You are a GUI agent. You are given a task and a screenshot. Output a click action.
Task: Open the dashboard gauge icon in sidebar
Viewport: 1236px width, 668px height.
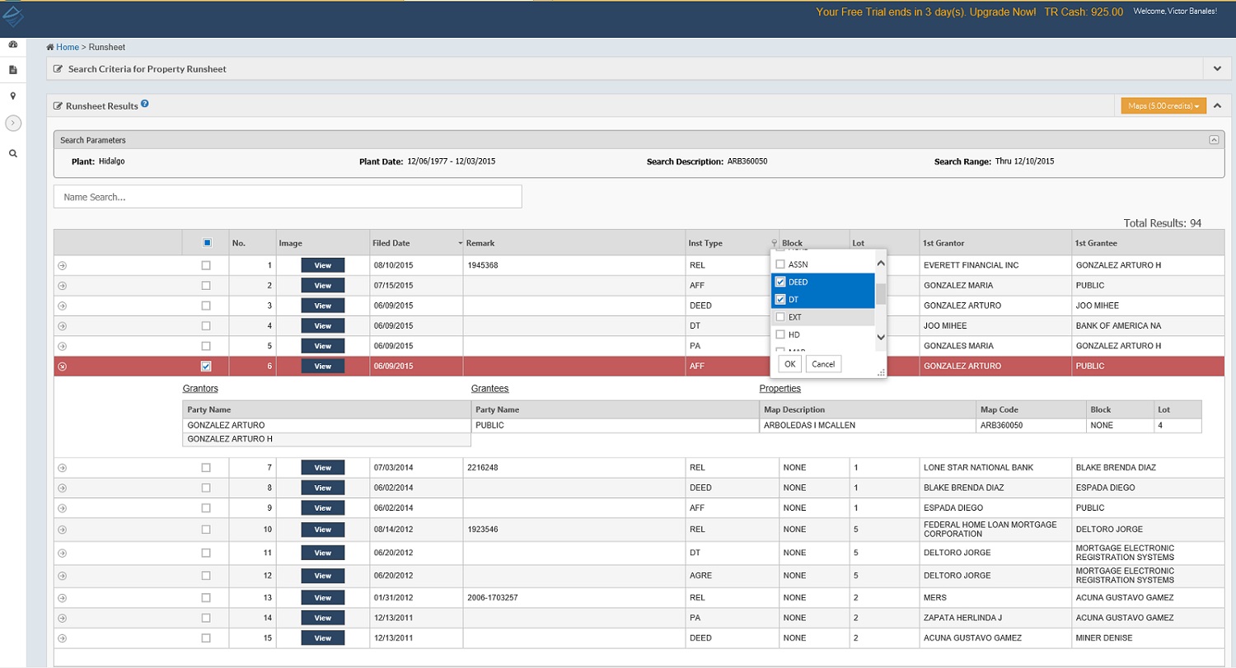click(x=13, y=44)
